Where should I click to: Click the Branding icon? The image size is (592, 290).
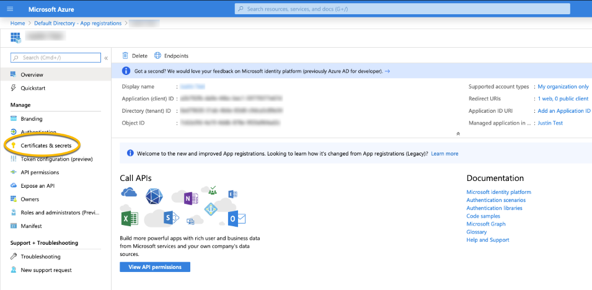[x=13, y=118]
